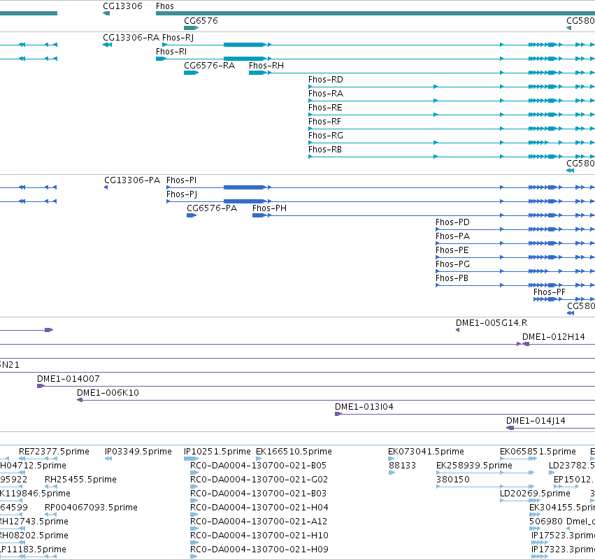This screenshot has width=595, height=560.
Task: Click the teal CG6576 gene arrow glyph
Action: 192,28
